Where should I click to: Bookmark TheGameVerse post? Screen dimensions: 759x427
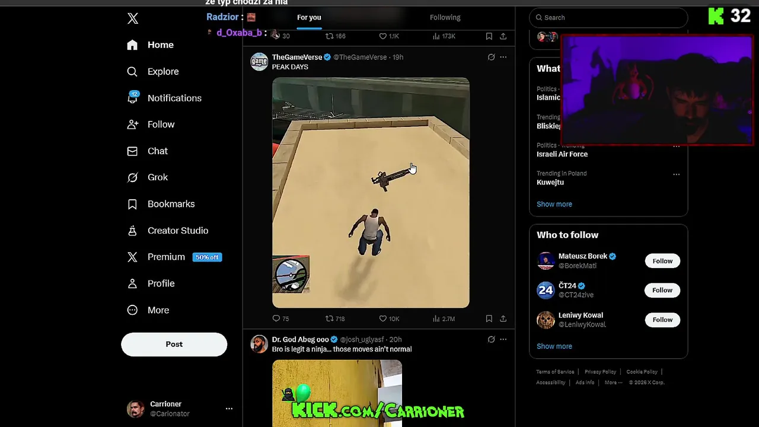tap(489, 318)
